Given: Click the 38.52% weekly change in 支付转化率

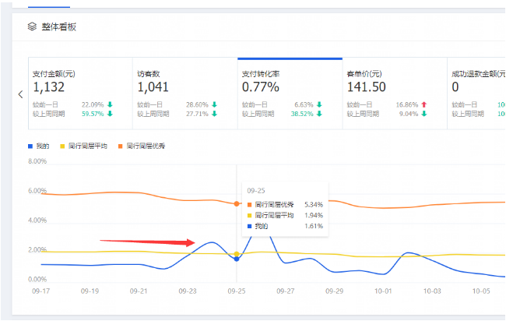Looking at the screenshot, I should [302, 114].
